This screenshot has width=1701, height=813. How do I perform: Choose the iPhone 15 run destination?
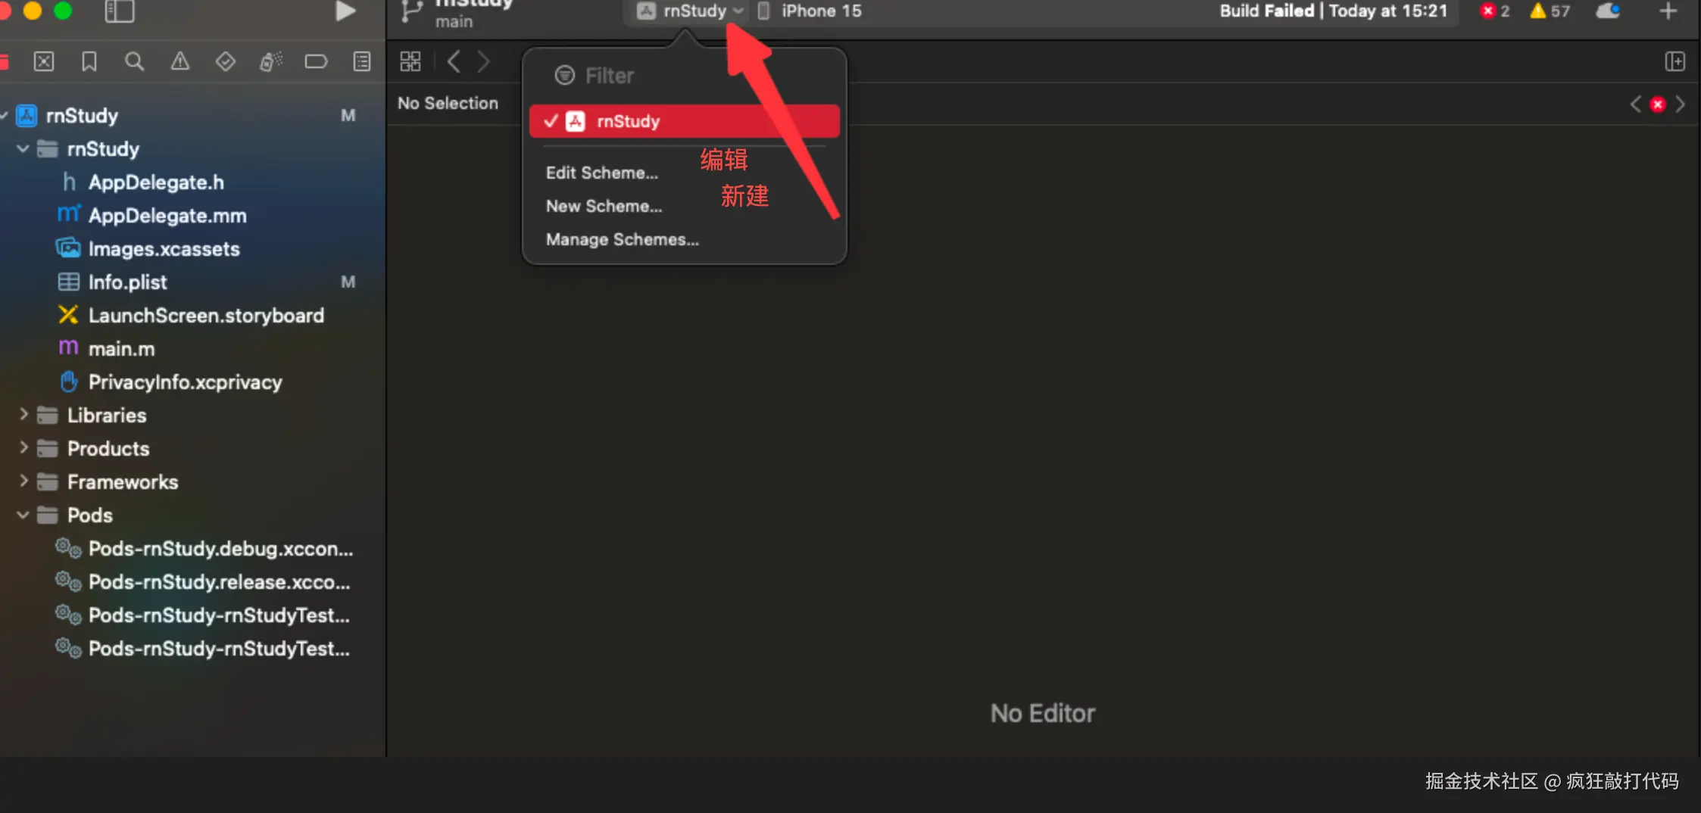pos(810,11)
